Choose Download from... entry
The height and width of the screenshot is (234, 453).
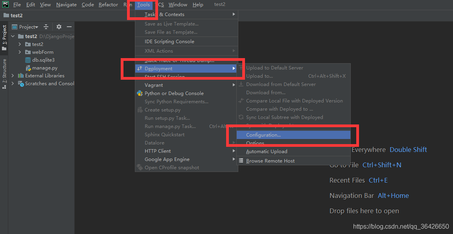click(293, 93)
